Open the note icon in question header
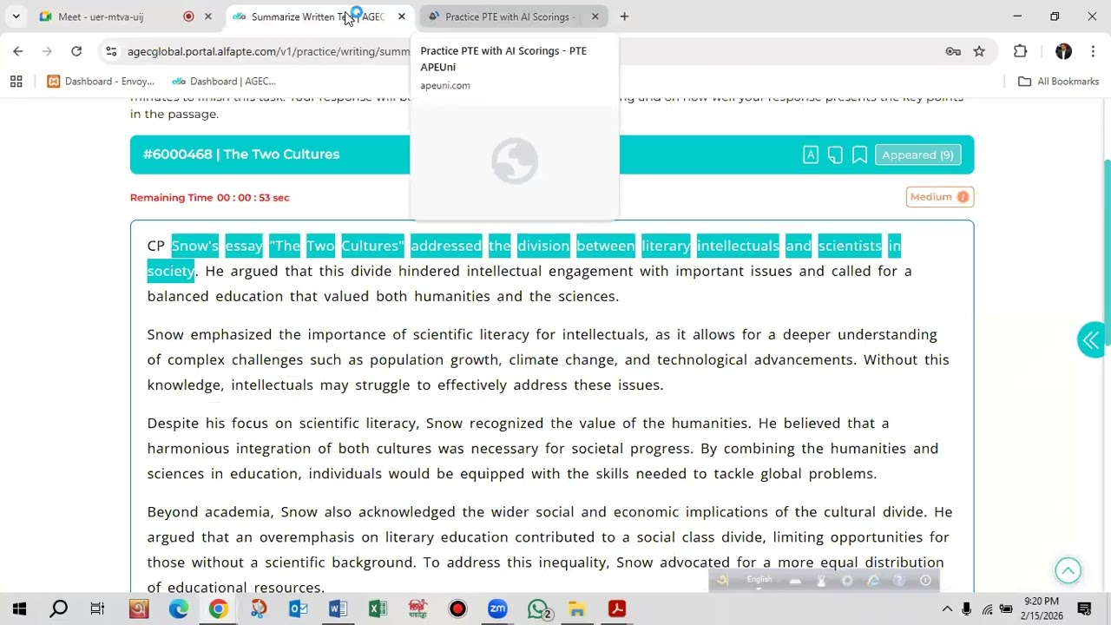 pos(835,155)
